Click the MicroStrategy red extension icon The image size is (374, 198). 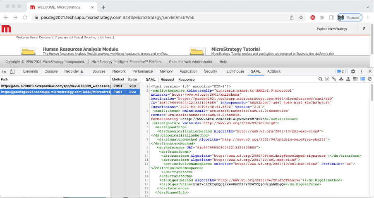(313, 18)
